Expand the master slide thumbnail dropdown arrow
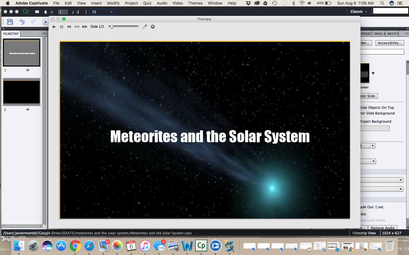 373,73
